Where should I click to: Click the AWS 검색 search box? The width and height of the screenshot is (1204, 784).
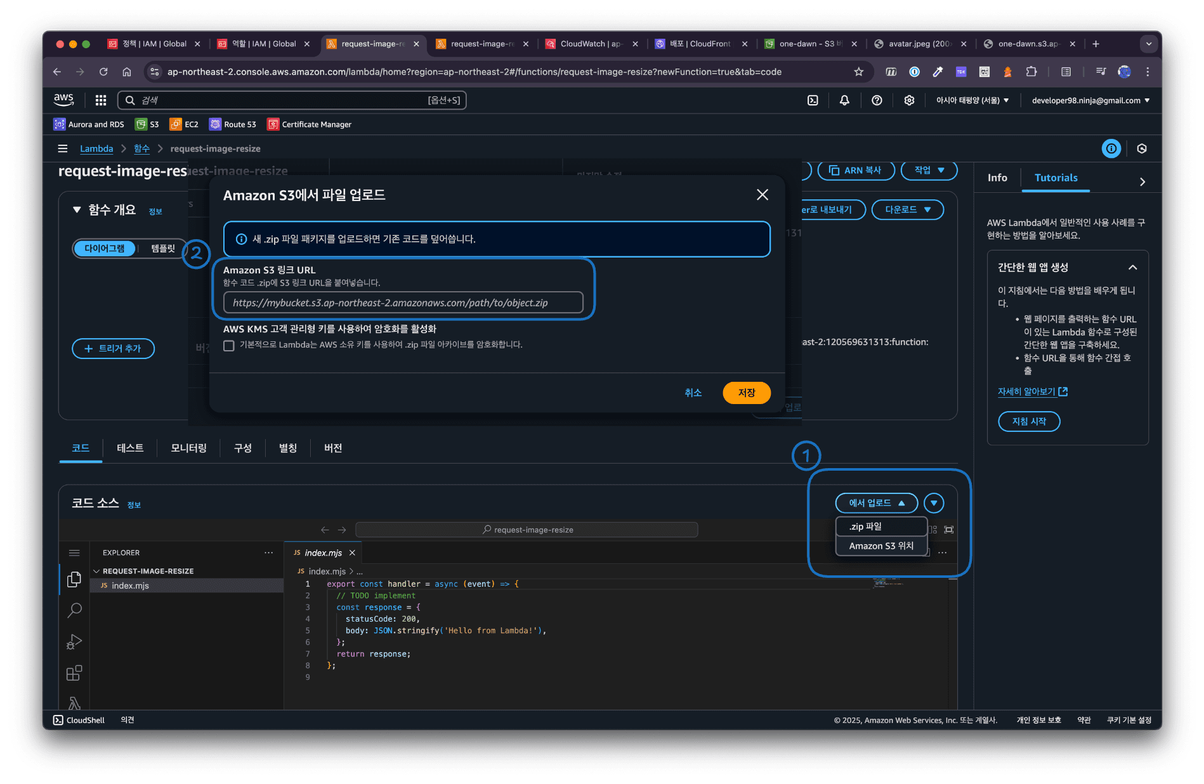pos(292,100)
